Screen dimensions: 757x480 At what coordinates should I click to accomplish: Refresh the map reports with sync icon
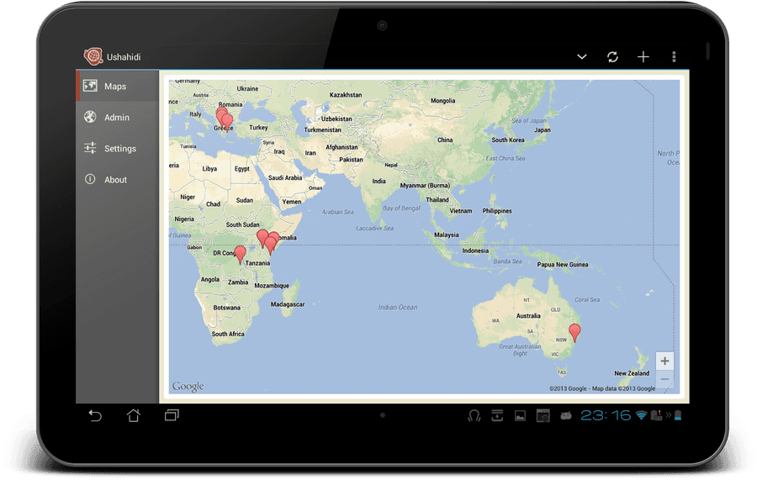(x=612, y=57)
